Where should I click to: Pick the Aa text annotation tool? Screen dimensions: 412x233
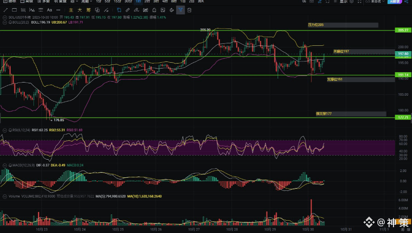click(49, 10)
